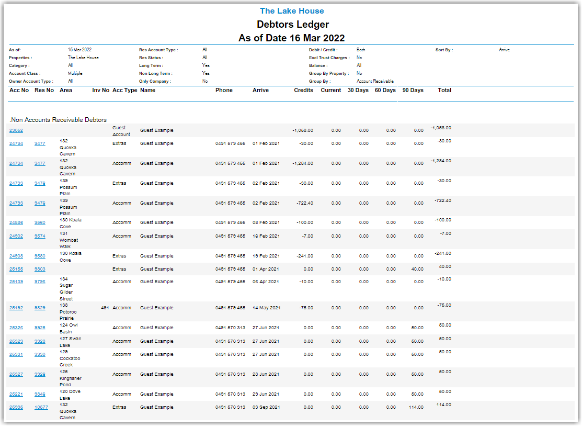Open reservation link 9829
This screenshot has width=582, height=426.
point(40,308)
